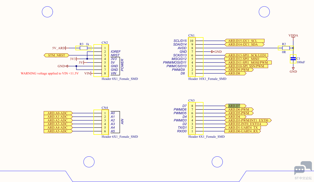Click the CN2 designator label
Screen dimensions: 314x182
(x=105, y=43)
